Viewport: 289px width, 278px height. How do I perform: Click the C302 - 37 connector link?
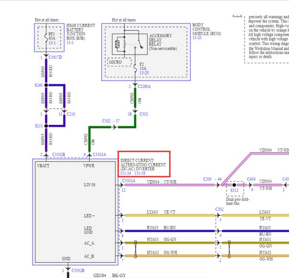[111, 121]
